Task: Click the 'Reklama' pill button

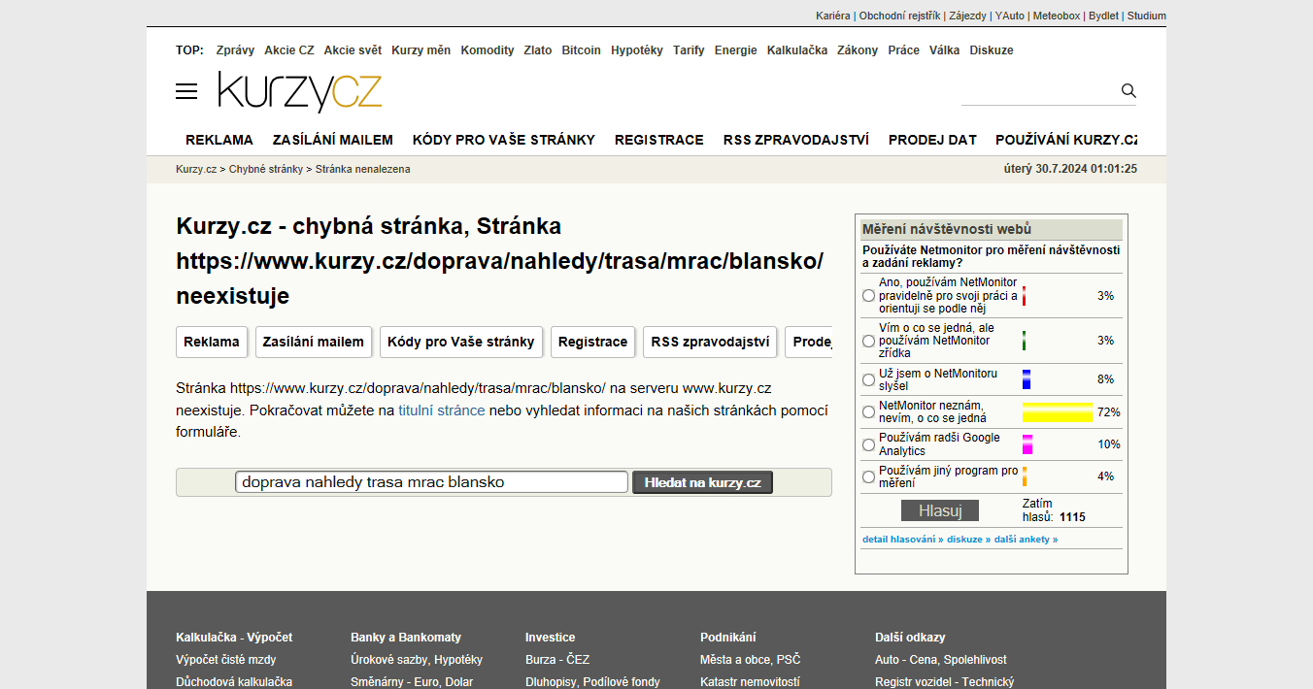Action: coord(212,342)
